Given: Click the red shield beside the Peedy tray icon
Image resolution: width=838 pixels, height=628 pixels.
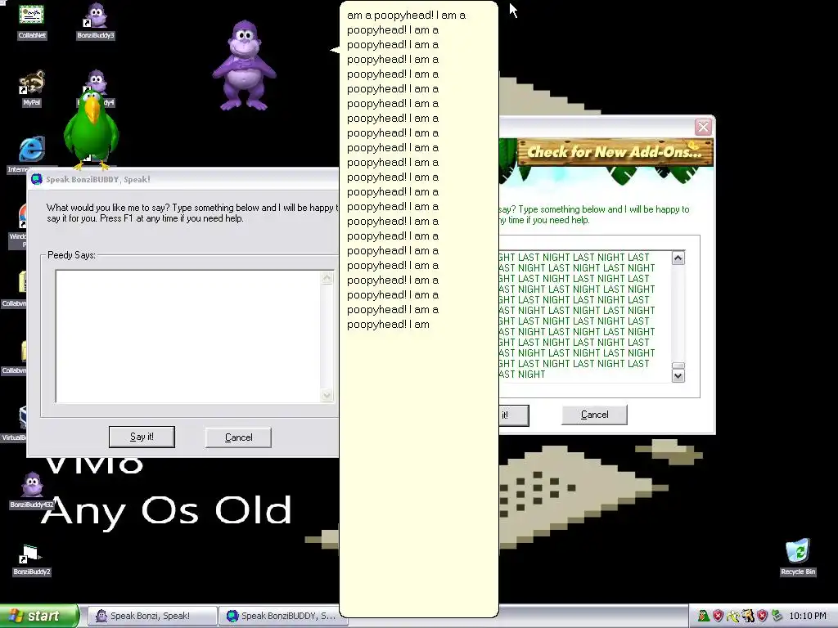Looking at the screenshot, I should tap(719, 616).
